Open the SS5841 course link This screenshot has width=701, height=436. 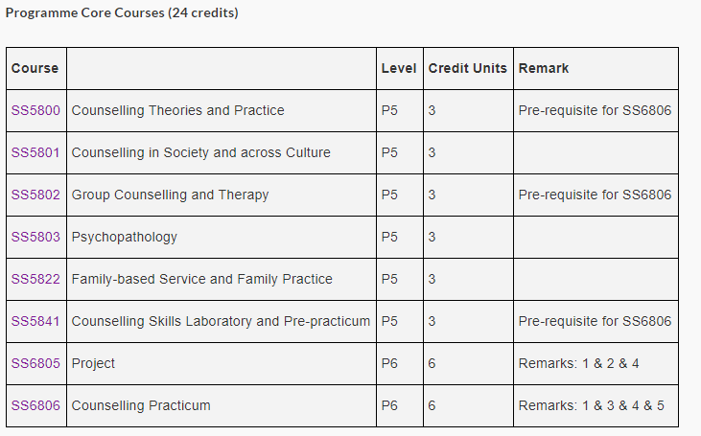click(35, 321)
